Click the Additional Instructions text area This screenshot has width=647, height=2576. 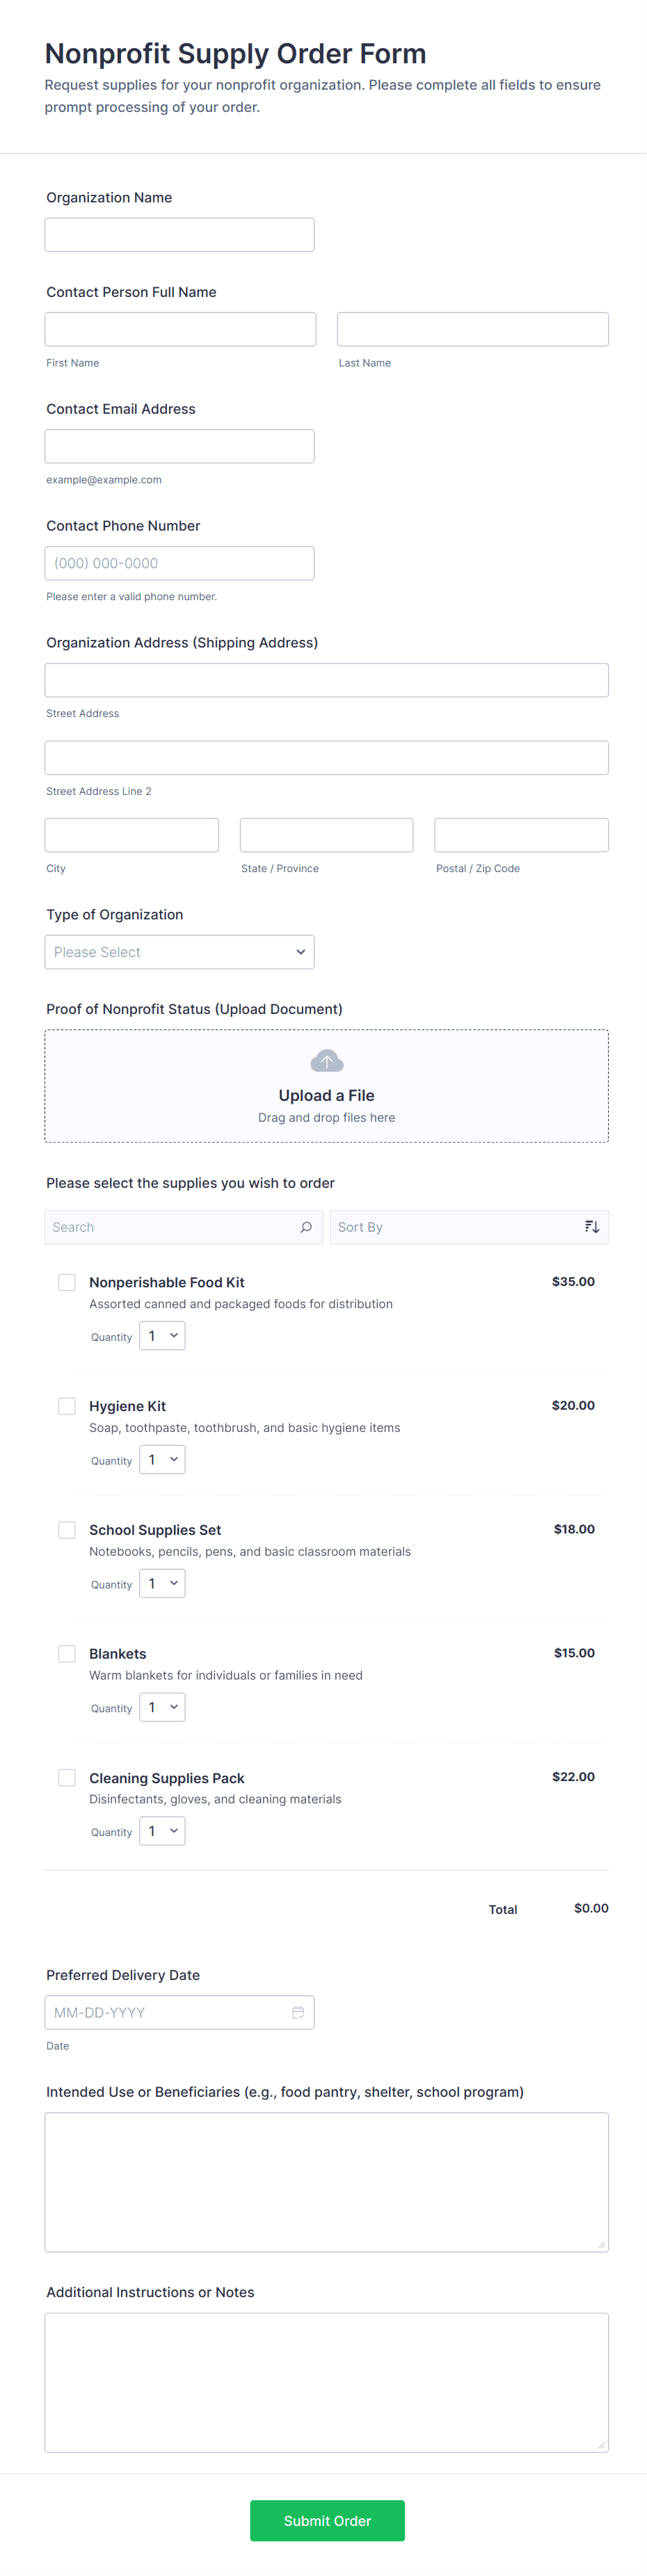326,2382
